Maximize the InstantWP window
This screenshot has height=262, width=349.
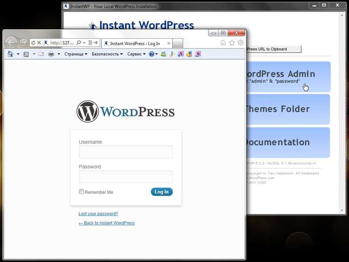pyautogui.click(x=324, y=5)
